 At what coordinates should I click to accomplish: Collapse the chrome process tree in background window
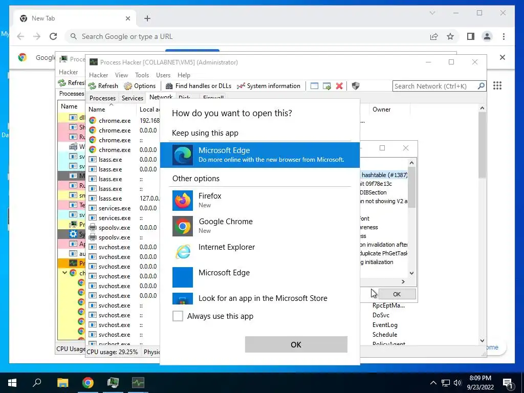tap(64, 273)
